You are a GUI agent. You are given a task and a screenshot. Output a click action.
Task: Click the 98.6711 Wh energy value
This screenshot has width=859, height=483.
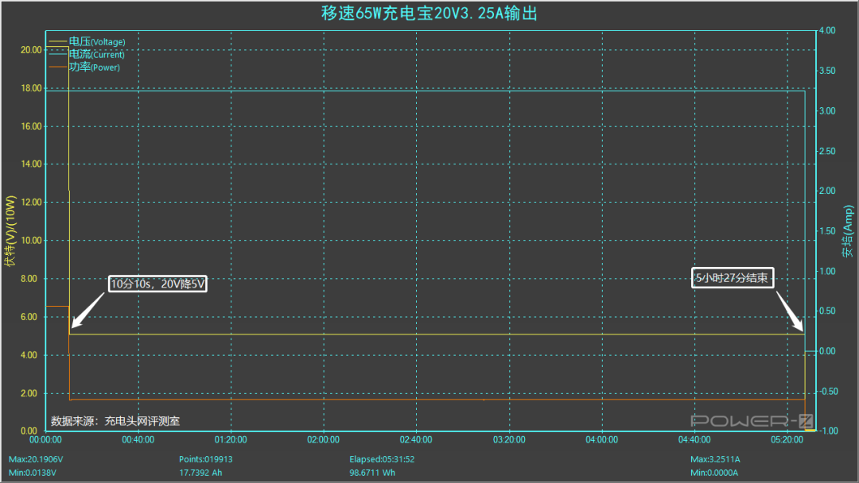(372, 473)
